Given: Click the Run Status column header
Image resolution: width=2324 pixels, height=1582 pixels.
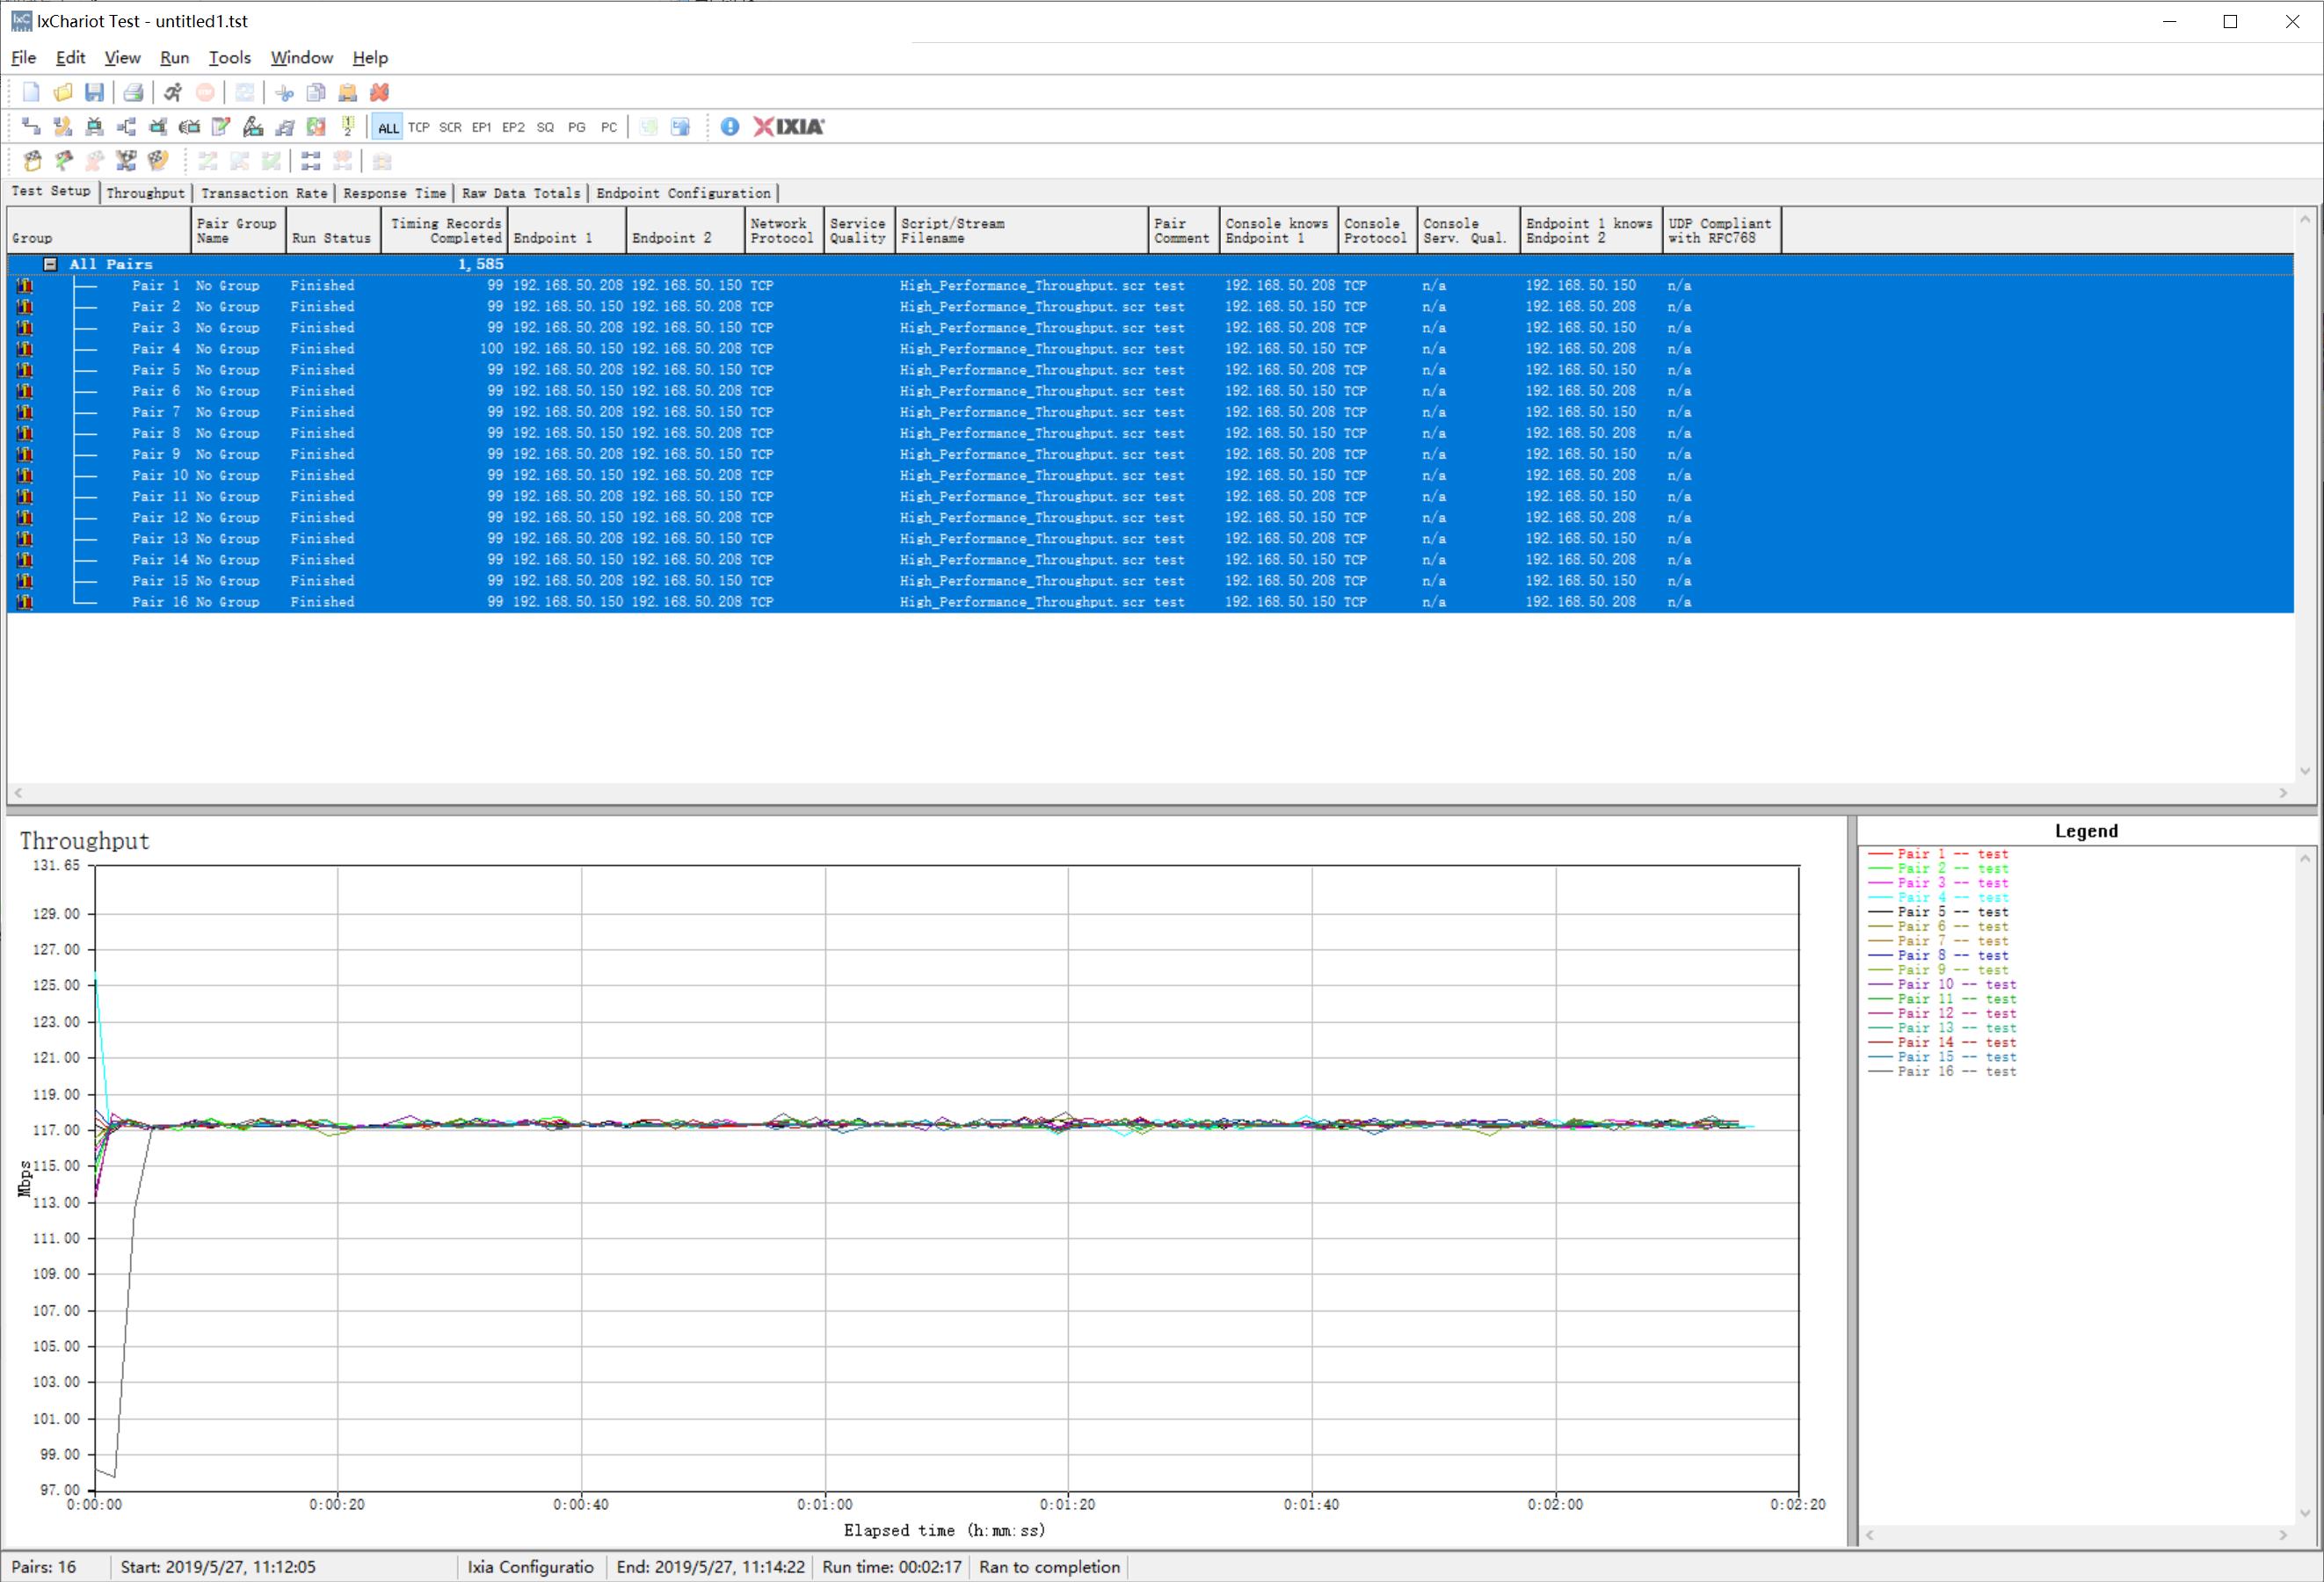Looking at the screenshot, I should [x=331, y=231].
